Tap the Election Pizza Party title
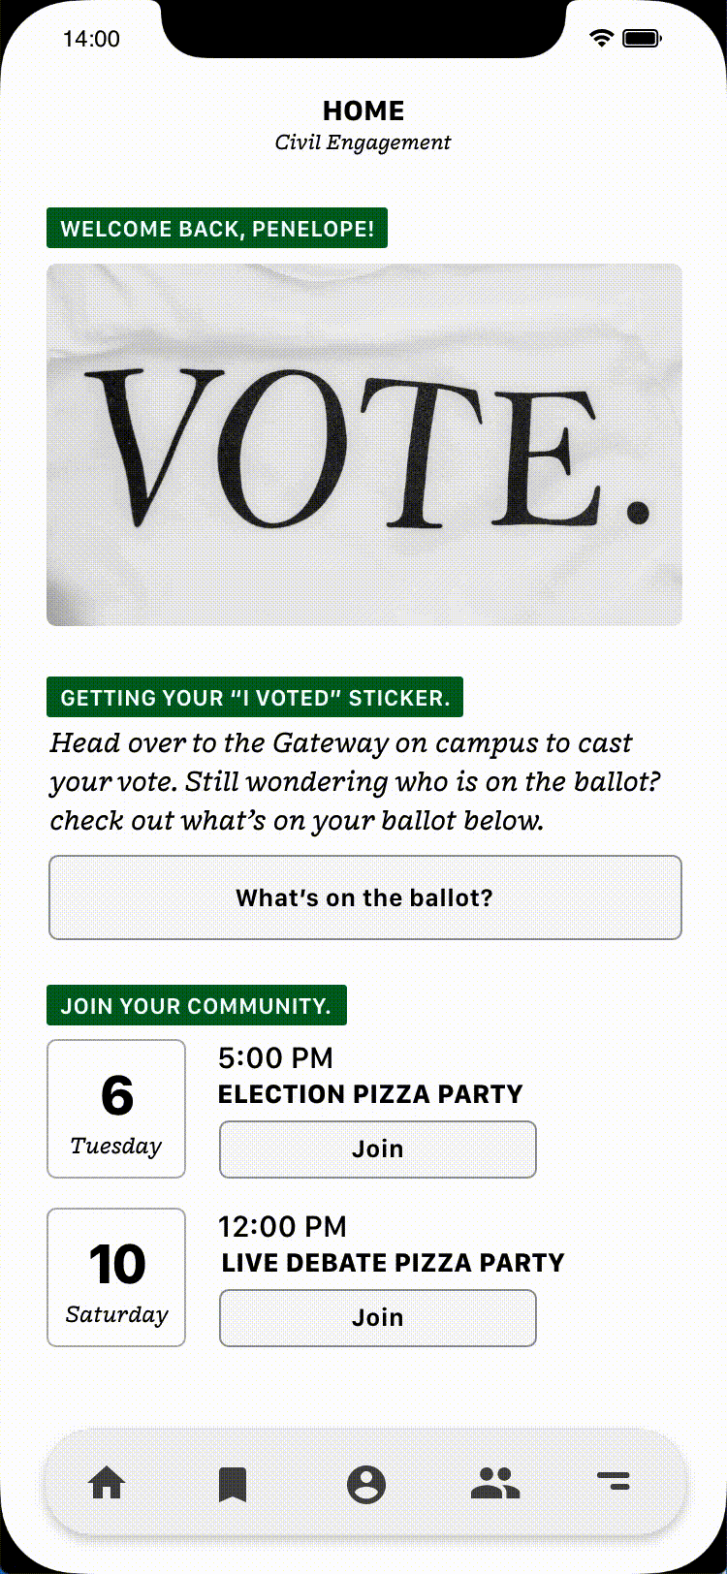This screenshot has width=727, height=1574. coord(370,1094)
